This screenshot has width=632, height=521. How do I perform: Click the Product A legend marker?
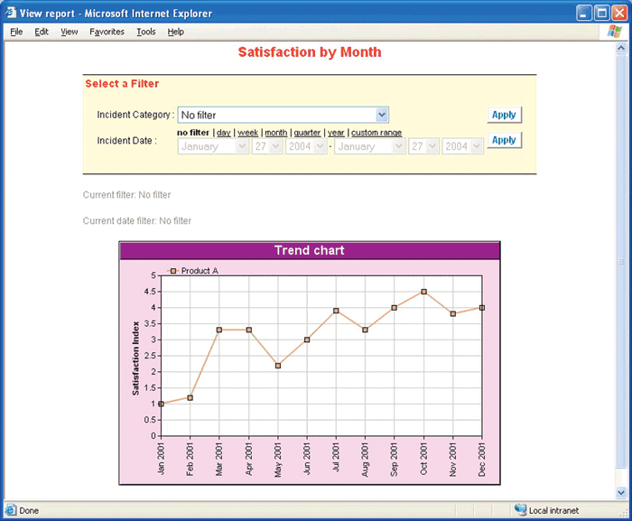pyautogui.click(x=173, y=270)
